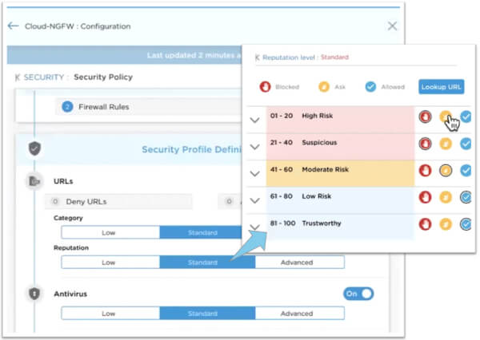The height and width of the screenshot is (340, 480).
Task: Select Advanced for Reputation level
Action: pyautogui.click(x=296, y=262)
